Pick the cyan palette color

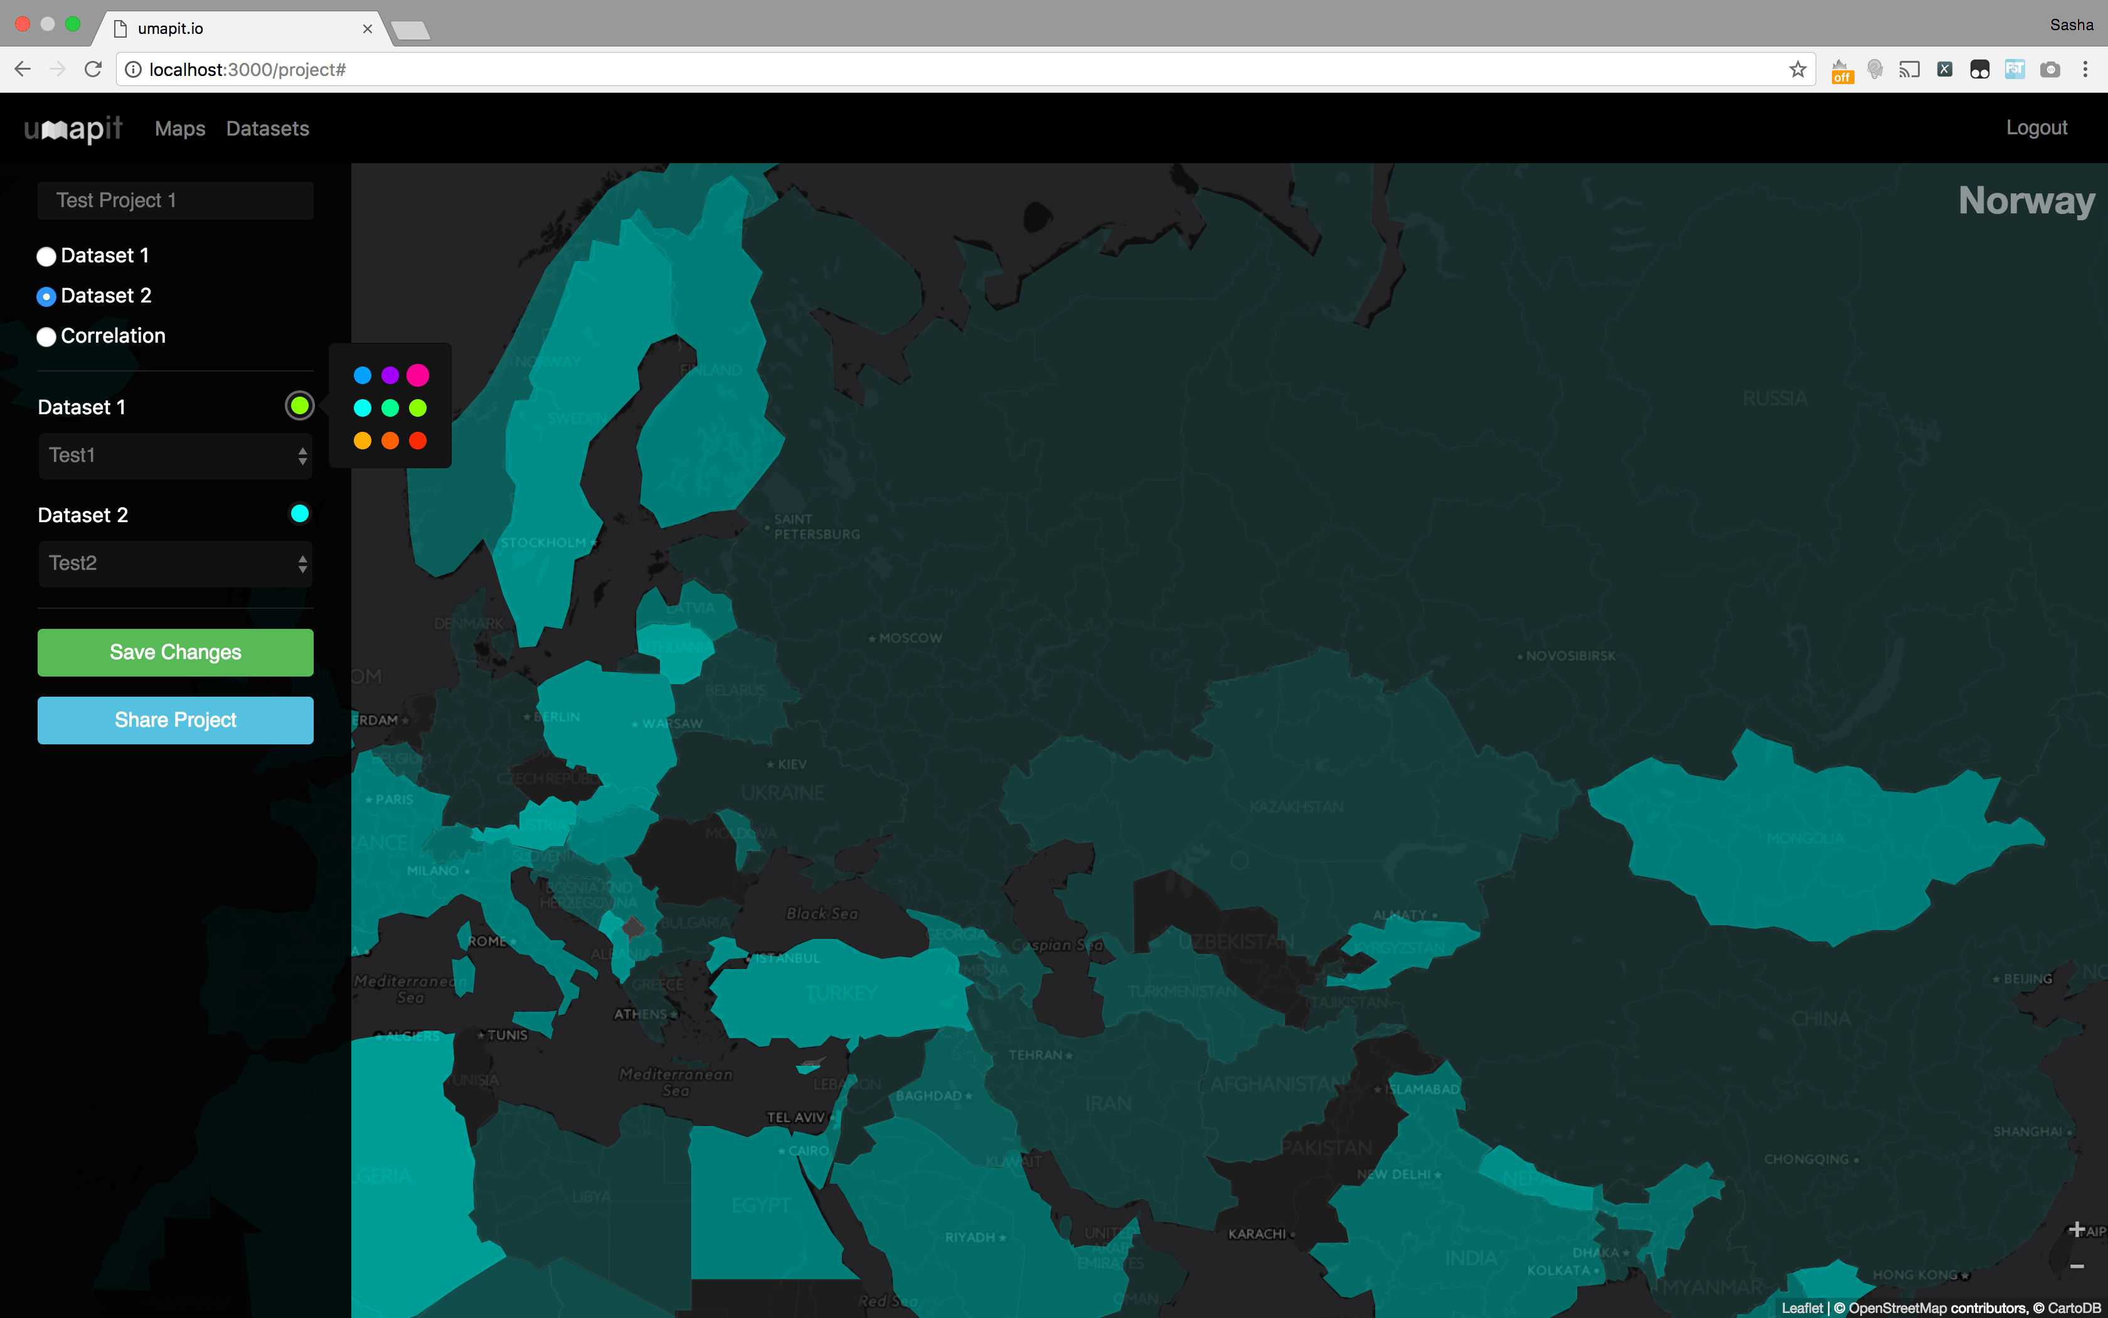[363, 408]
